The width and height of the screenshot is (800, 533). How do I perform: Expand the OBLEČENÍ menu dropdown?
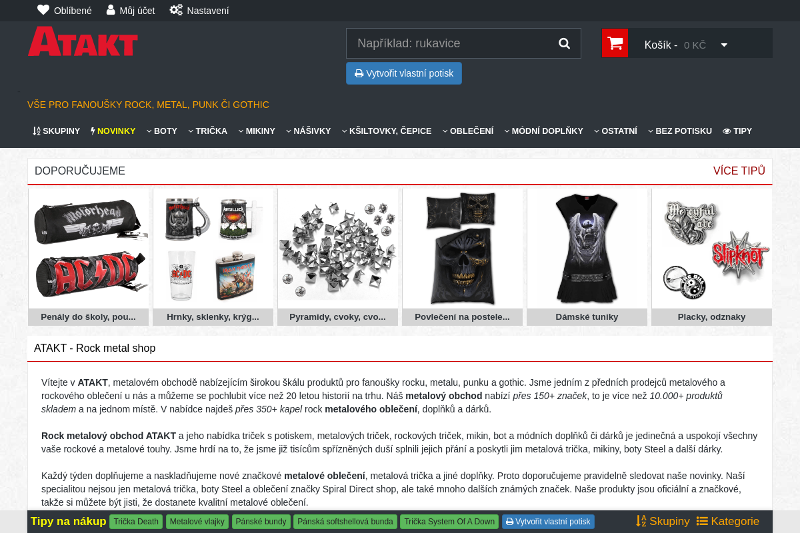(468, 131)
